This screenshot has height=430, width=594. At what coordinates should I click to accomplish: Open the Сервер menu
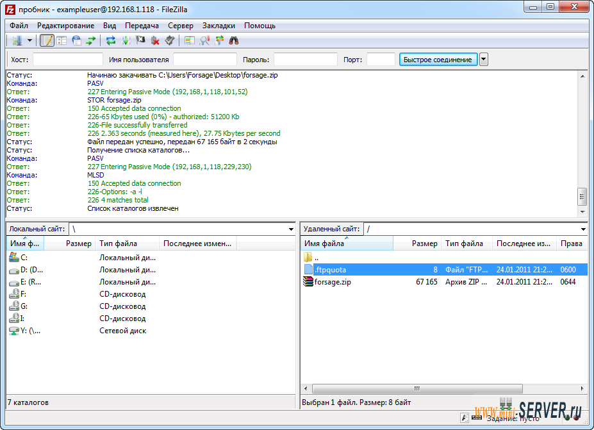point(181,26)
